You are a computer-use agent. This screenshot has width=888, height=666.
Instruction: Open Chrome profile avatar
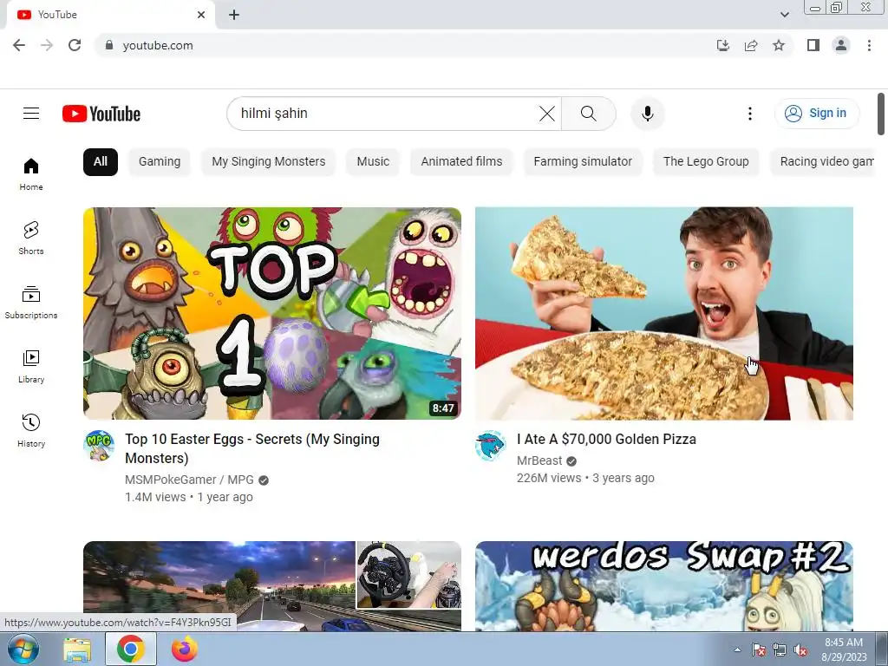pyautogui.click(x=841, y=45)
